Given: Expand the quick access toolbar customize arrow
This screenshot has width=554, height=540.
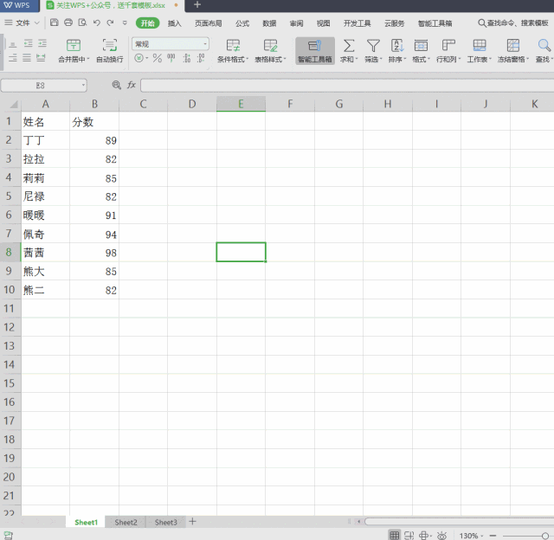Looking at the screenshot, I should click(125, 23).
